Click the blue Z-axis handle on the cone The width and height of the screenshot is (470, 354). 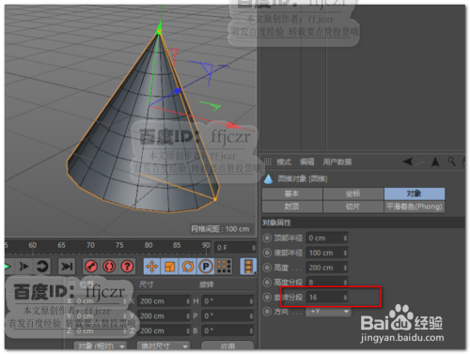pyautogui.click(x=178, y=91)
